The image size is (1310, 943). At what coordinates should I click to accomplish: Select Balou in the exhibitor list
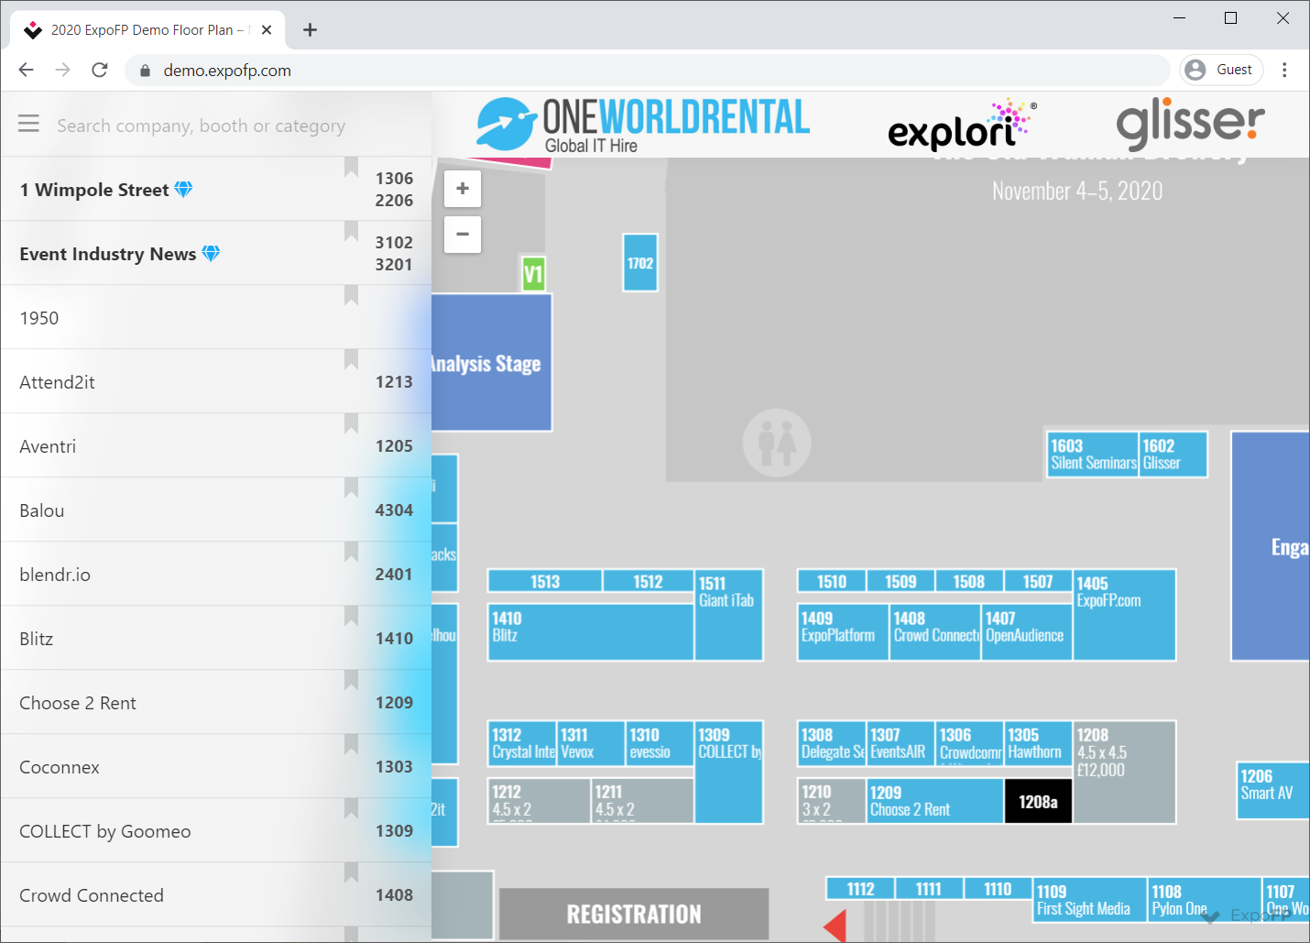[215, 510]
